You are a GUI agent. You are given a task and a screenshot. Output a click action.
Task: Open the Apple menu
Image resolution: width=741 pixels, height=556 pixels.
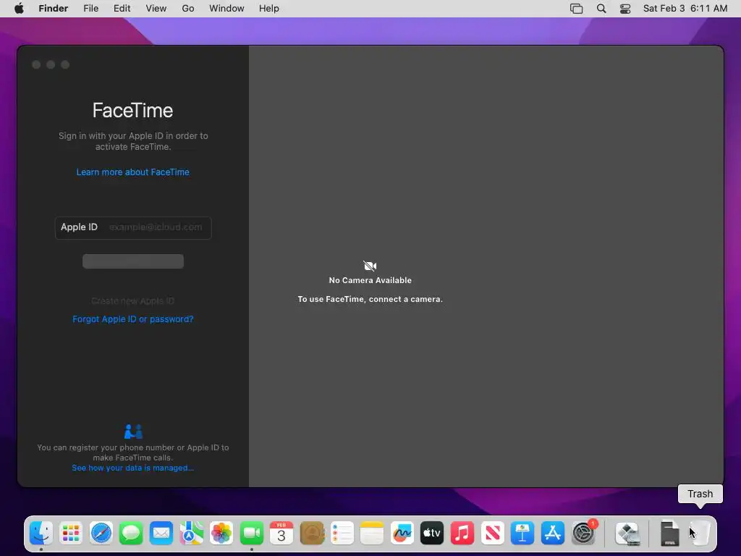pos(19,9)
